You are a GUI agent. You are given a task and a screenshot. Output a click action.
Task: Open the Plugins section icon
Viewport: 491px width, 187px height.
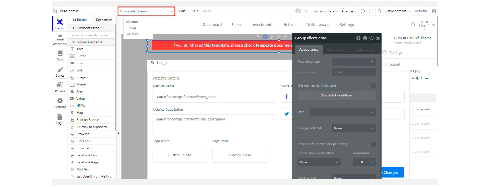tap(60, 87)
